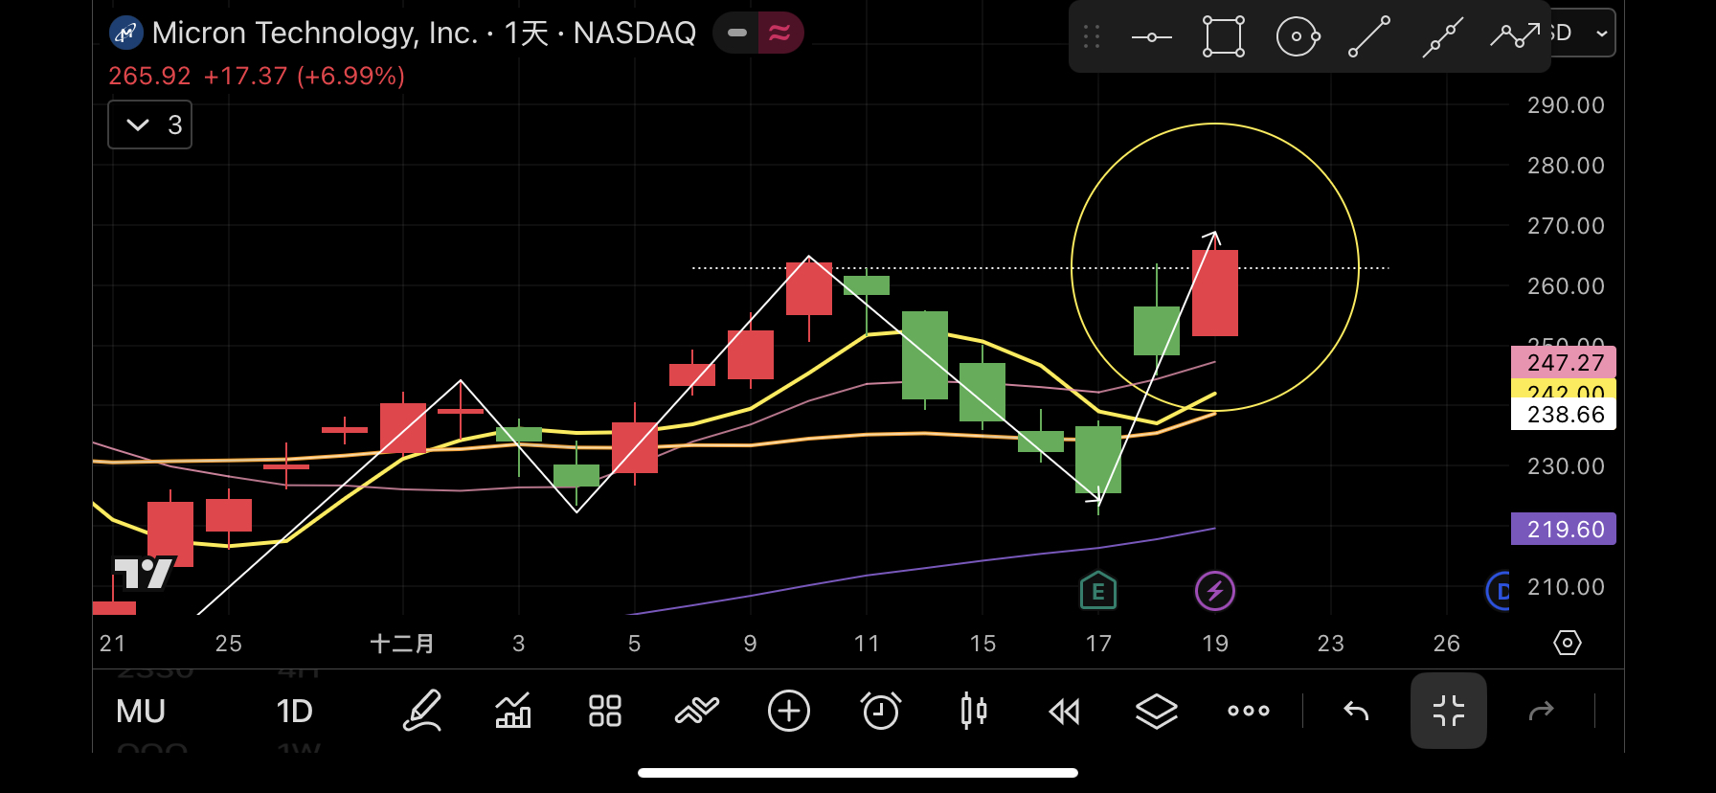Open the pen drawing tools
The image size is (1716, 793).
pyautogui.click(x=421, y=712)
